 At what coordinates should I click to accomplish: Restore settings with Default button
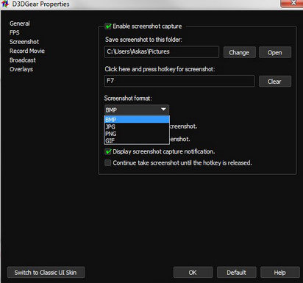[x=237, y=273]
